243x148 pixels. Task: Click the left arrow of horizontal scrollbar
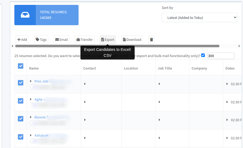pos(12,46)
